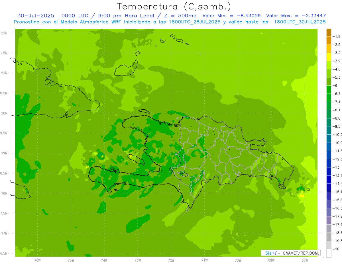
Task: Click the legend swatch between -9.5 and -10.2
Action: tap(329, 130)
